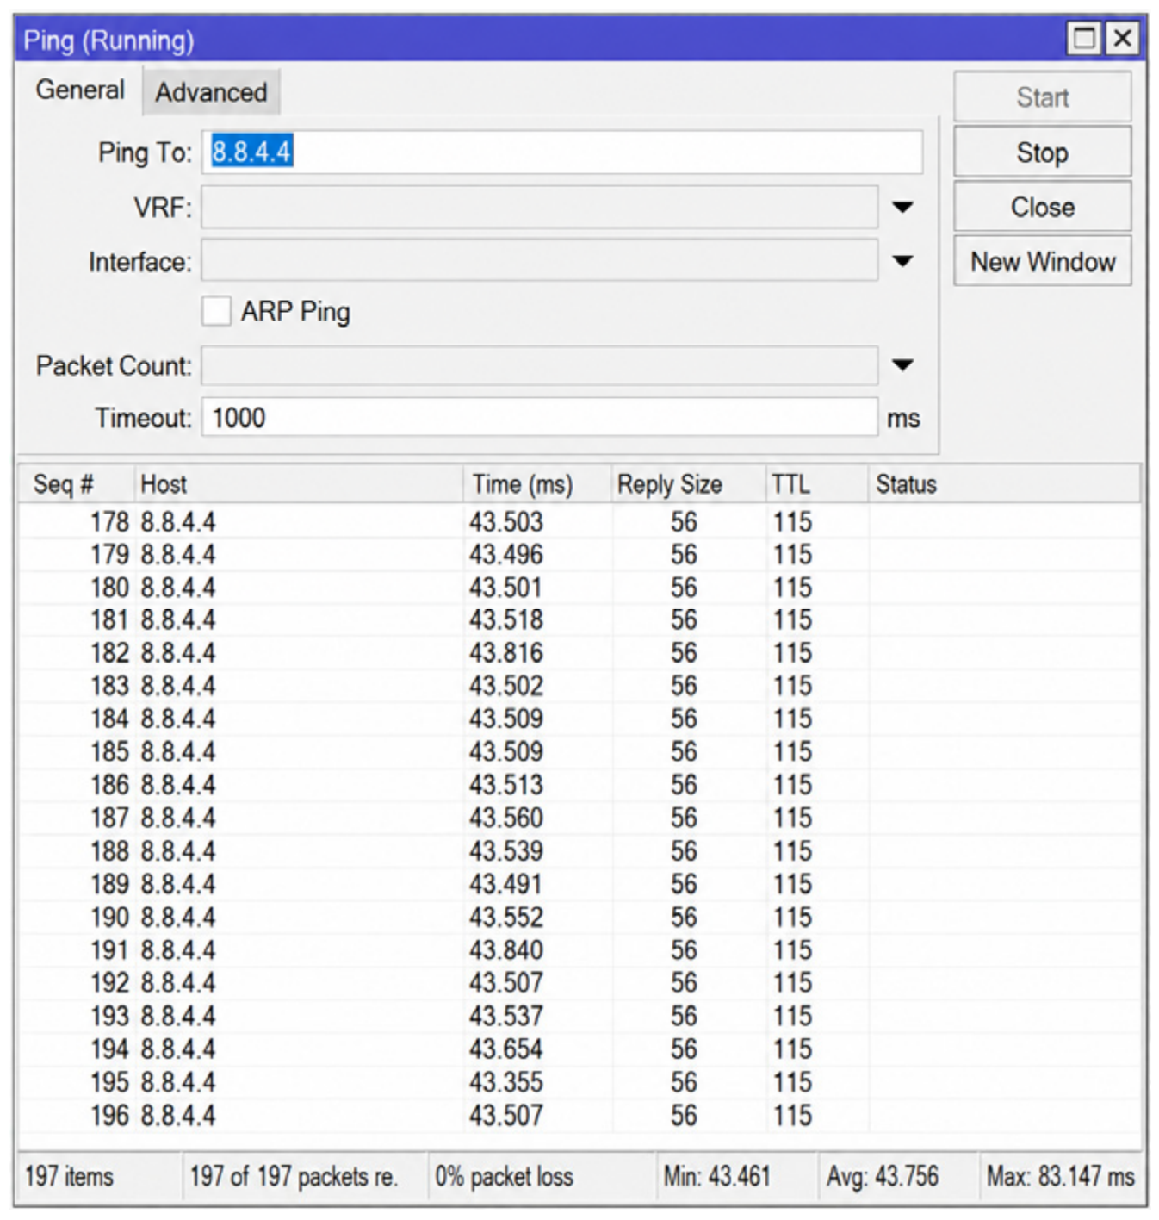Viewport: 1159px width, 1220px height.
Task: Stop the running ping
Action: coord(1043,152)
